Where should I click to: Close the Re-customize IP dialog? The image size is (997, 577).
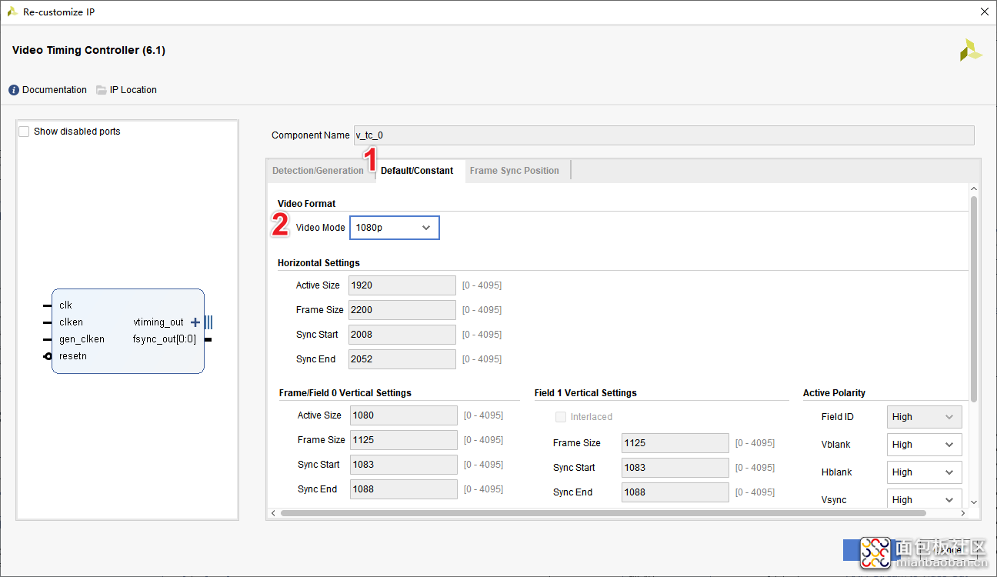point(984,12)
